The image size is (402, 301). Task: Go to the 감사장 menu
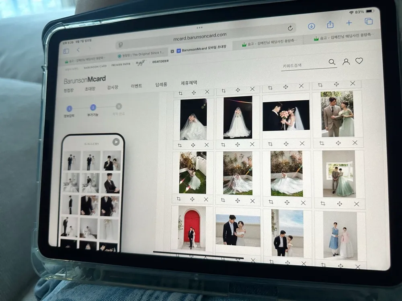click(113, 87)
